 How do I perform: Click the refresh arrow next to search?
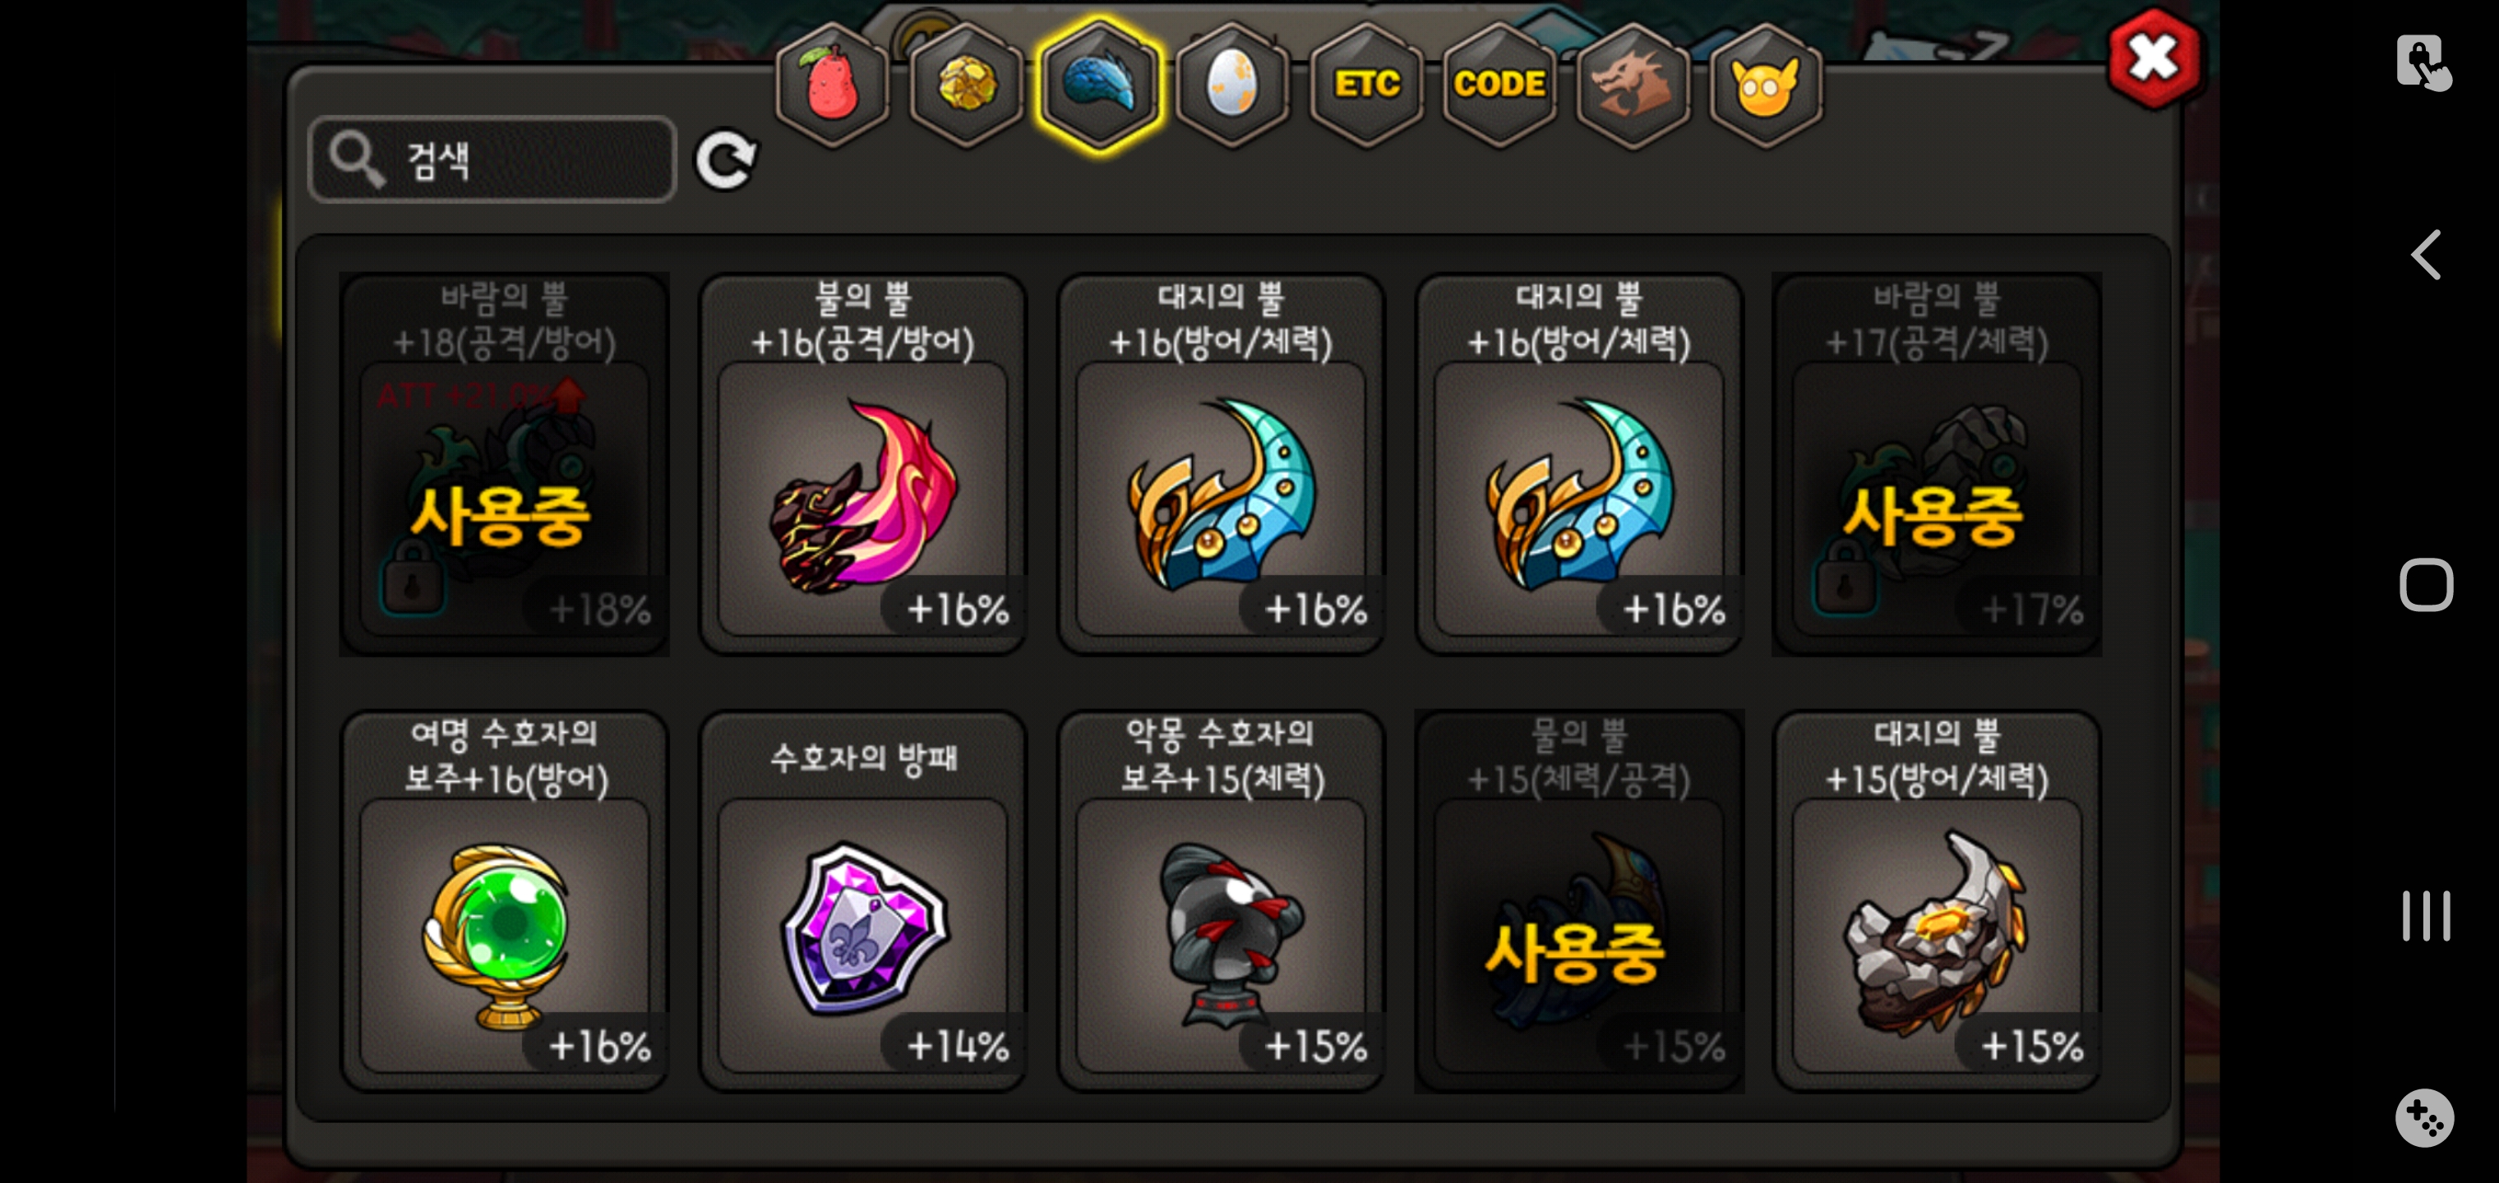[x=726, y=160]
